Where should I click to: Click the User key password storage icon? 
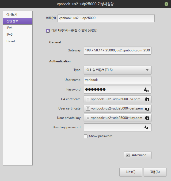(146, 127)
